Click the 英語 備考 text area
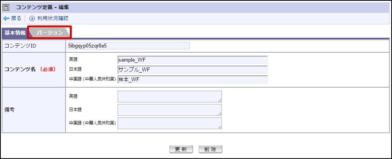The height and width of the screenshot is (159, 392). tap(169, 97)
